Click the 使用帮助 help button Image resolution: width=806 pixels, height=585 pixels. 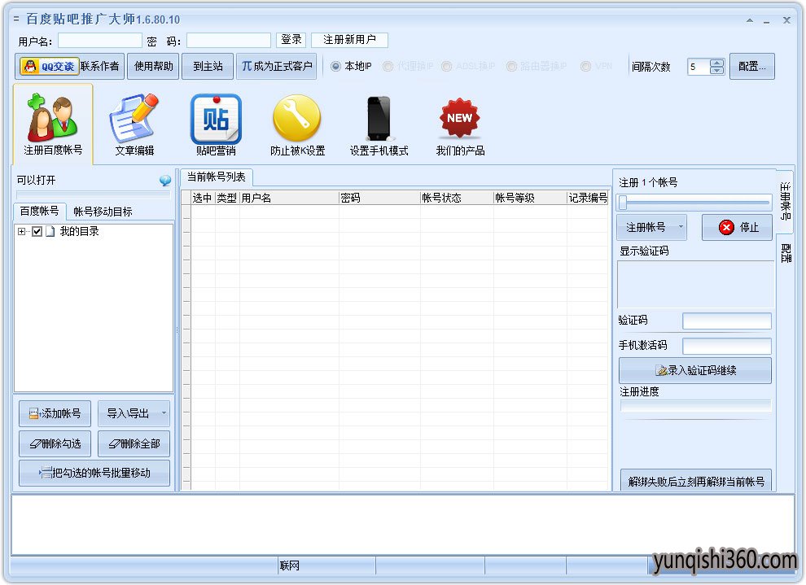click(x=153, y=66)
